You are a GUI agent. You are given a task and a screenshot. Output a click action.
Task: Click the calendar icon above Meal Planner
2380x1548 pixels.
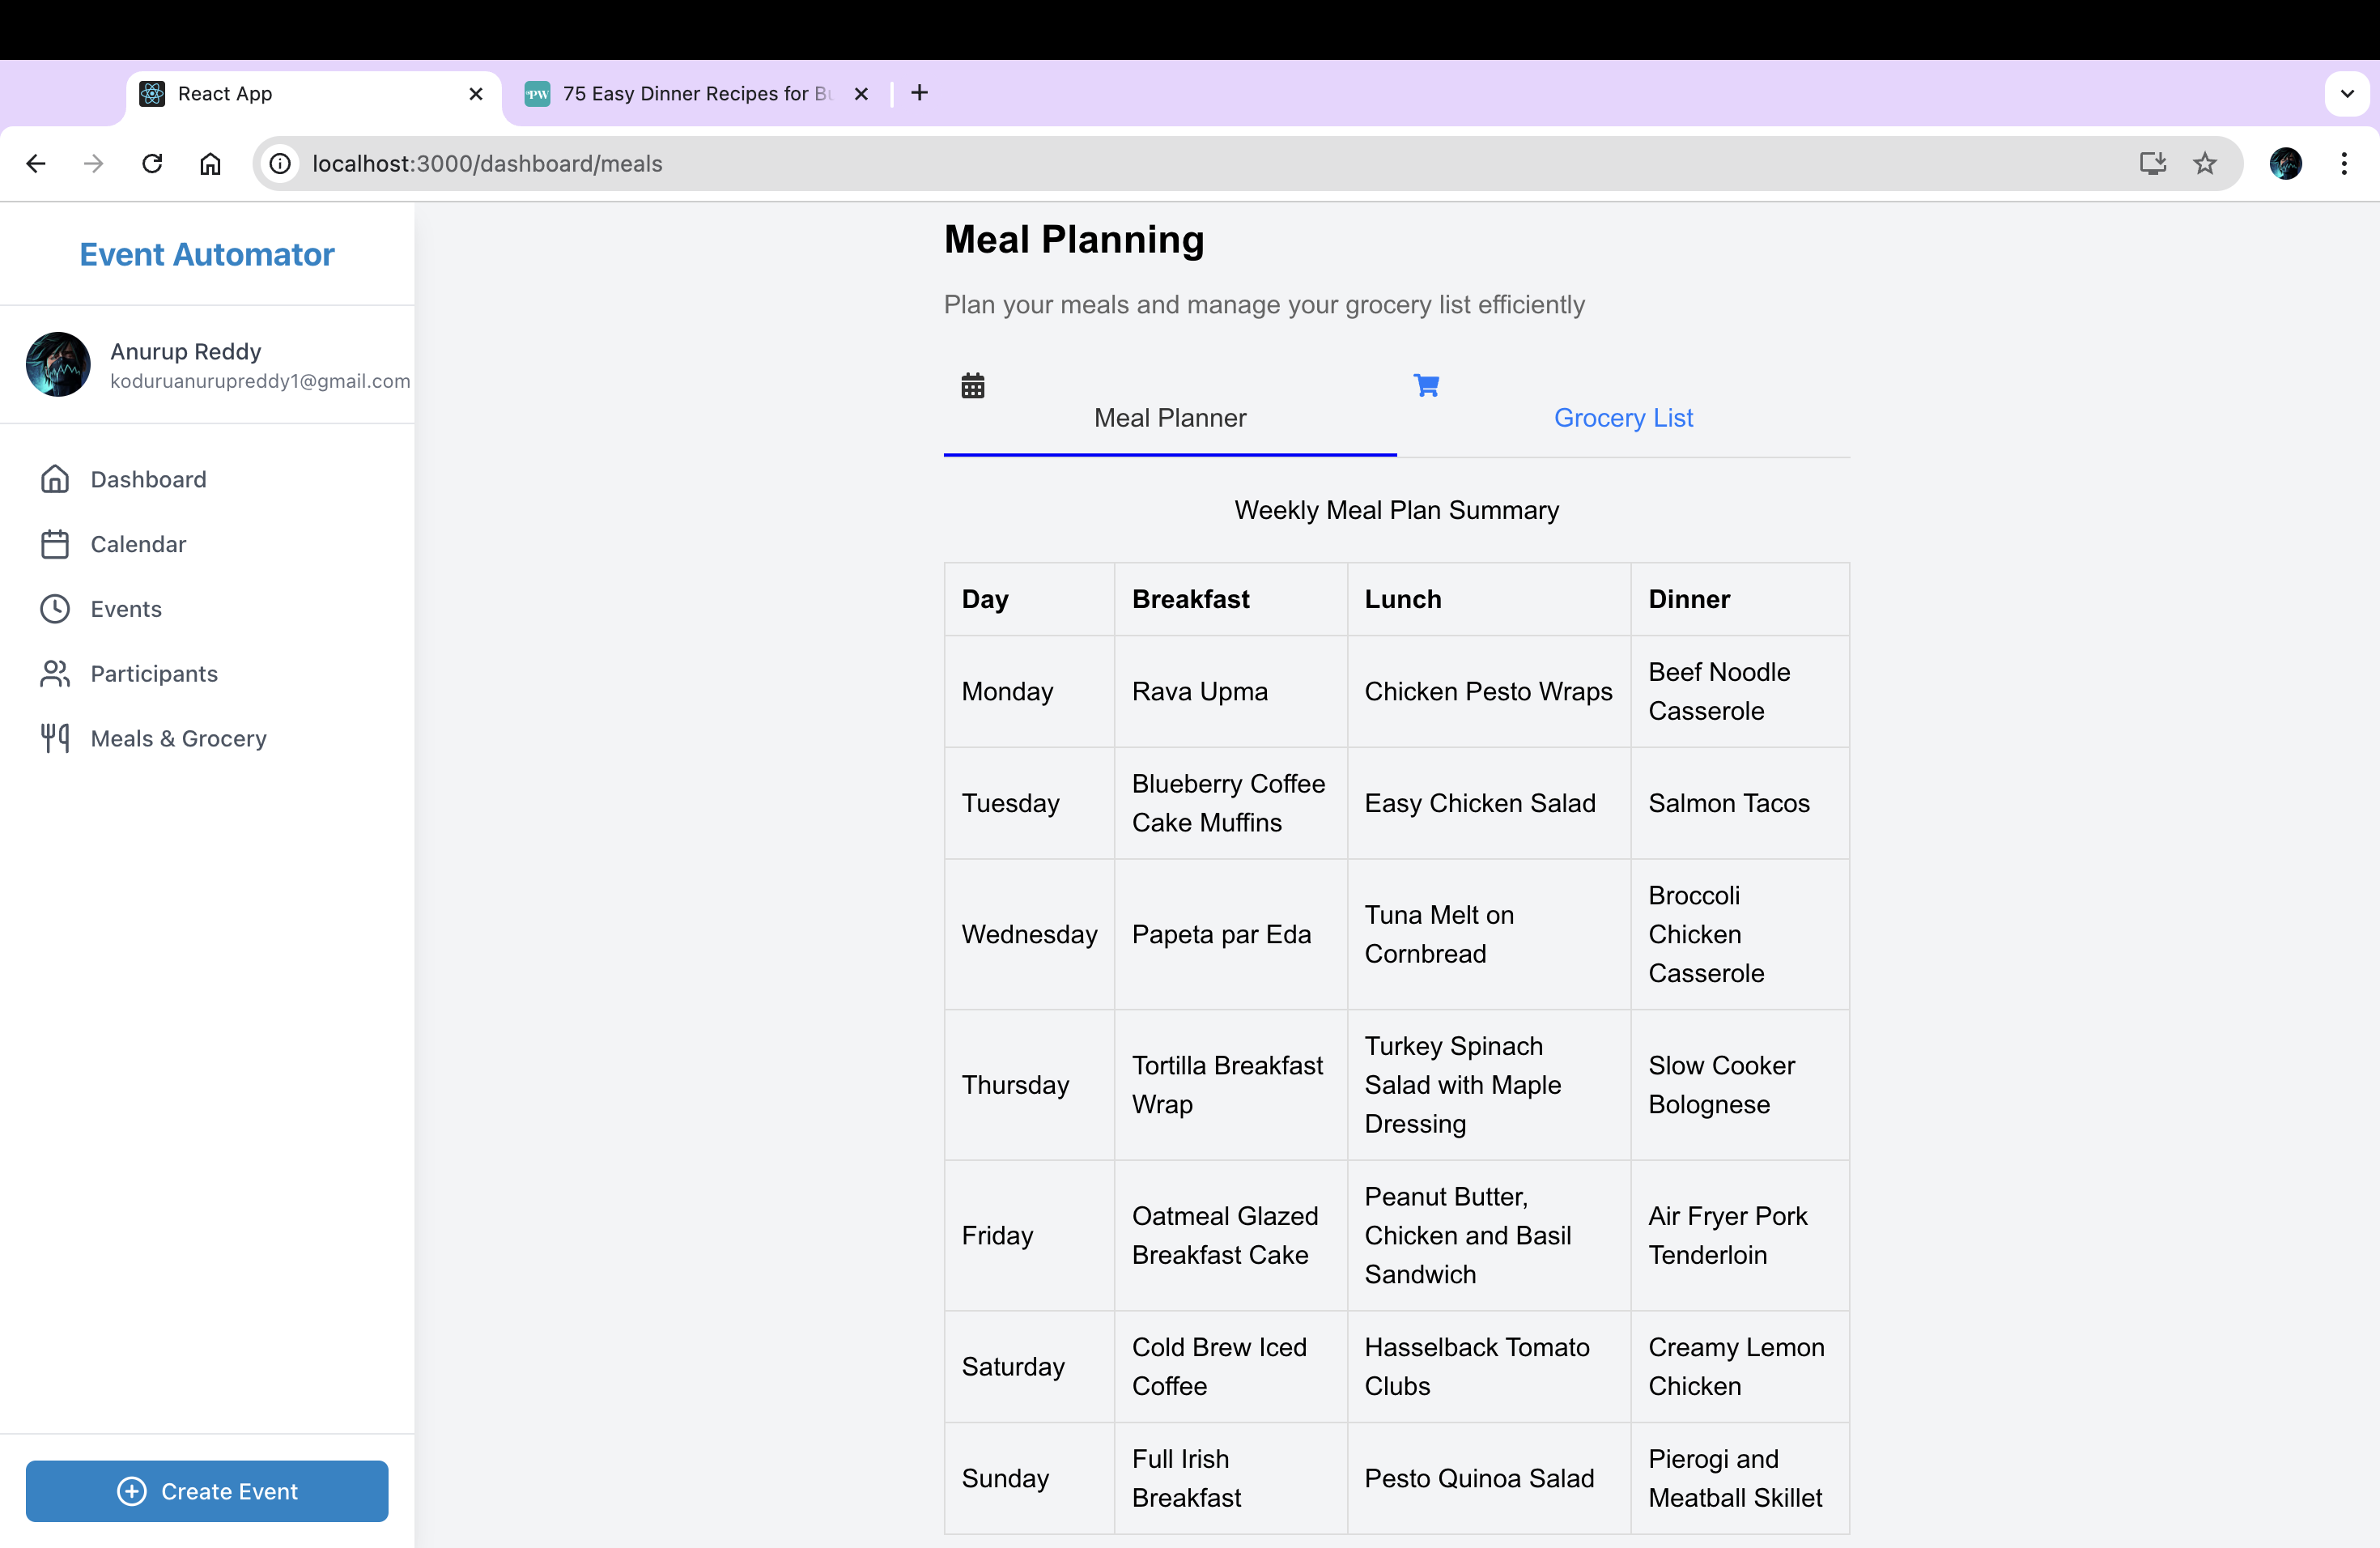(972, 386)
